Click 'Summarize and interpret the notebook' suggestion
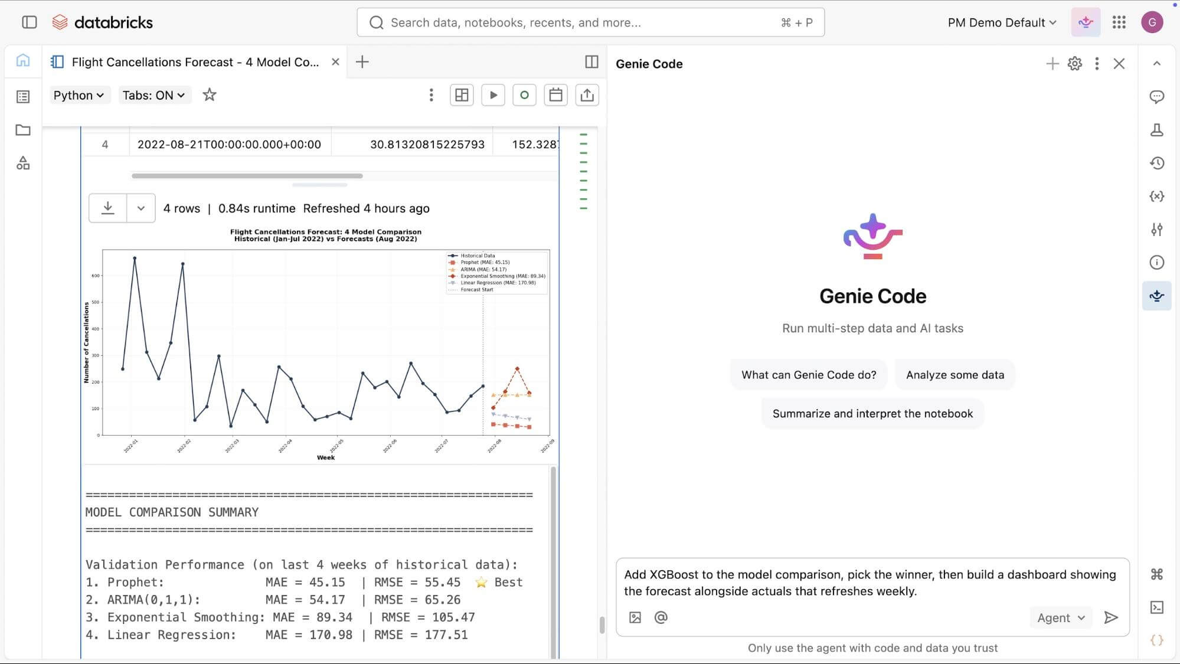The image size is (1180, 664). tap(872, 414)
